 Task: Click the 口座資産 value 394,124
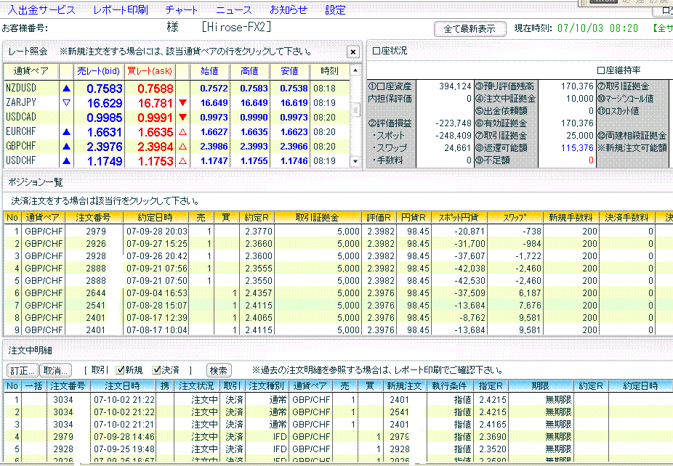pyautogui.click(x=455, y=86)
